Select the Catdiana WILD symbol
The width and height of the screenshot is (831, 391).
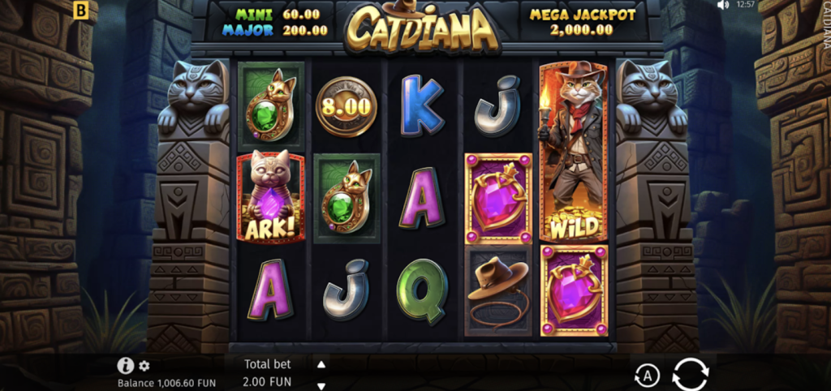click(574, 152)
